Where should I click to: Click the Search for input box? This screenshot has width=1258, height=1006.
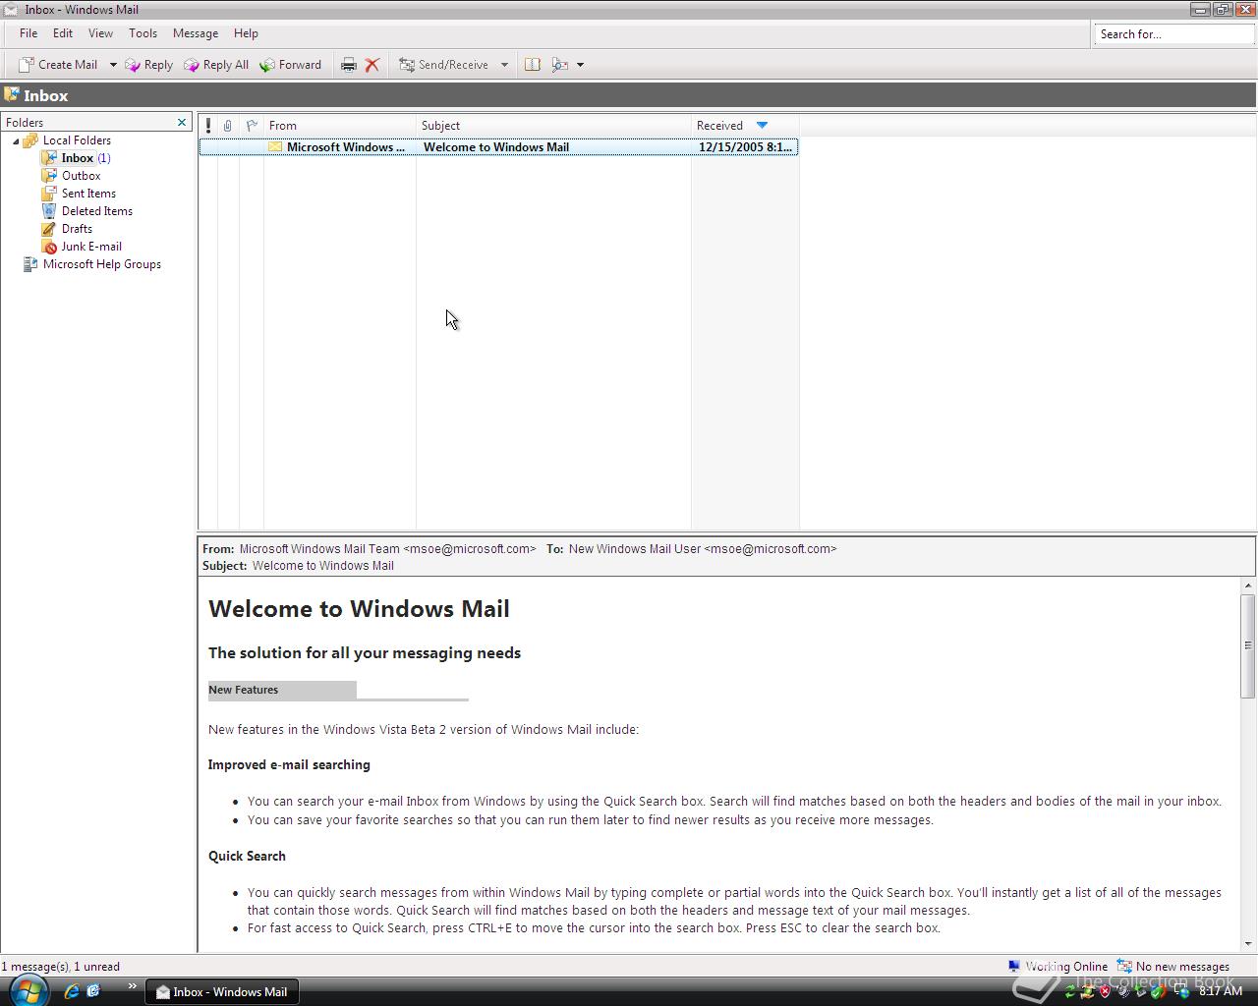(x=1173, y=34)
